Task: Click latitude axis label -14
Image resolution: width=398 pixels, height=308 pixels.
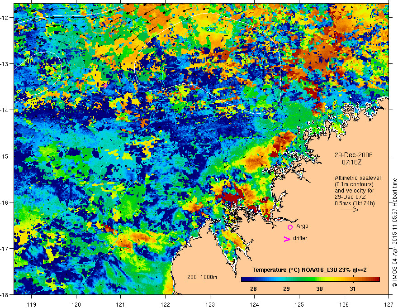Action: pyautogui.click(x=5, y=110)
